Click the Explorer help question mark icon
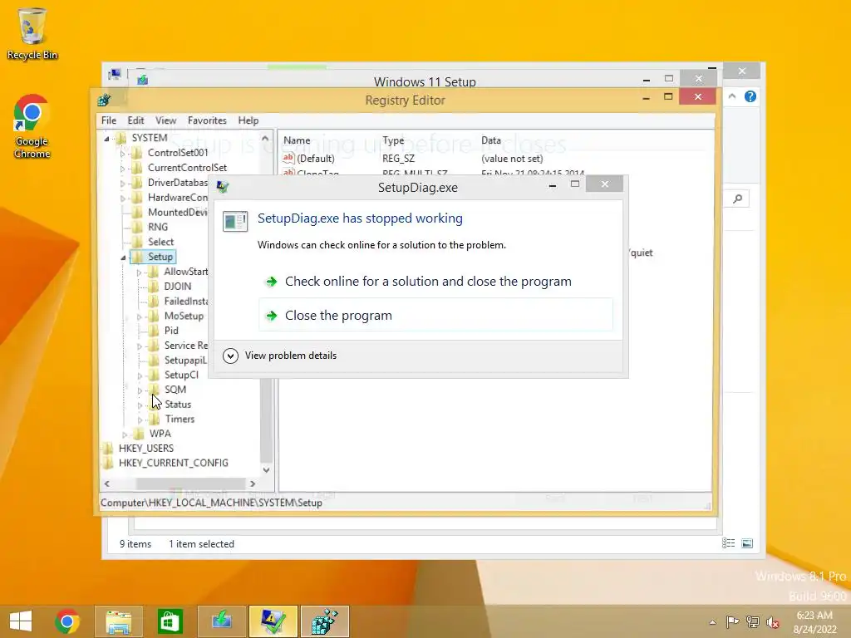Screen dimensions: 851x638 pyautogui.click(x=750, y=96)
